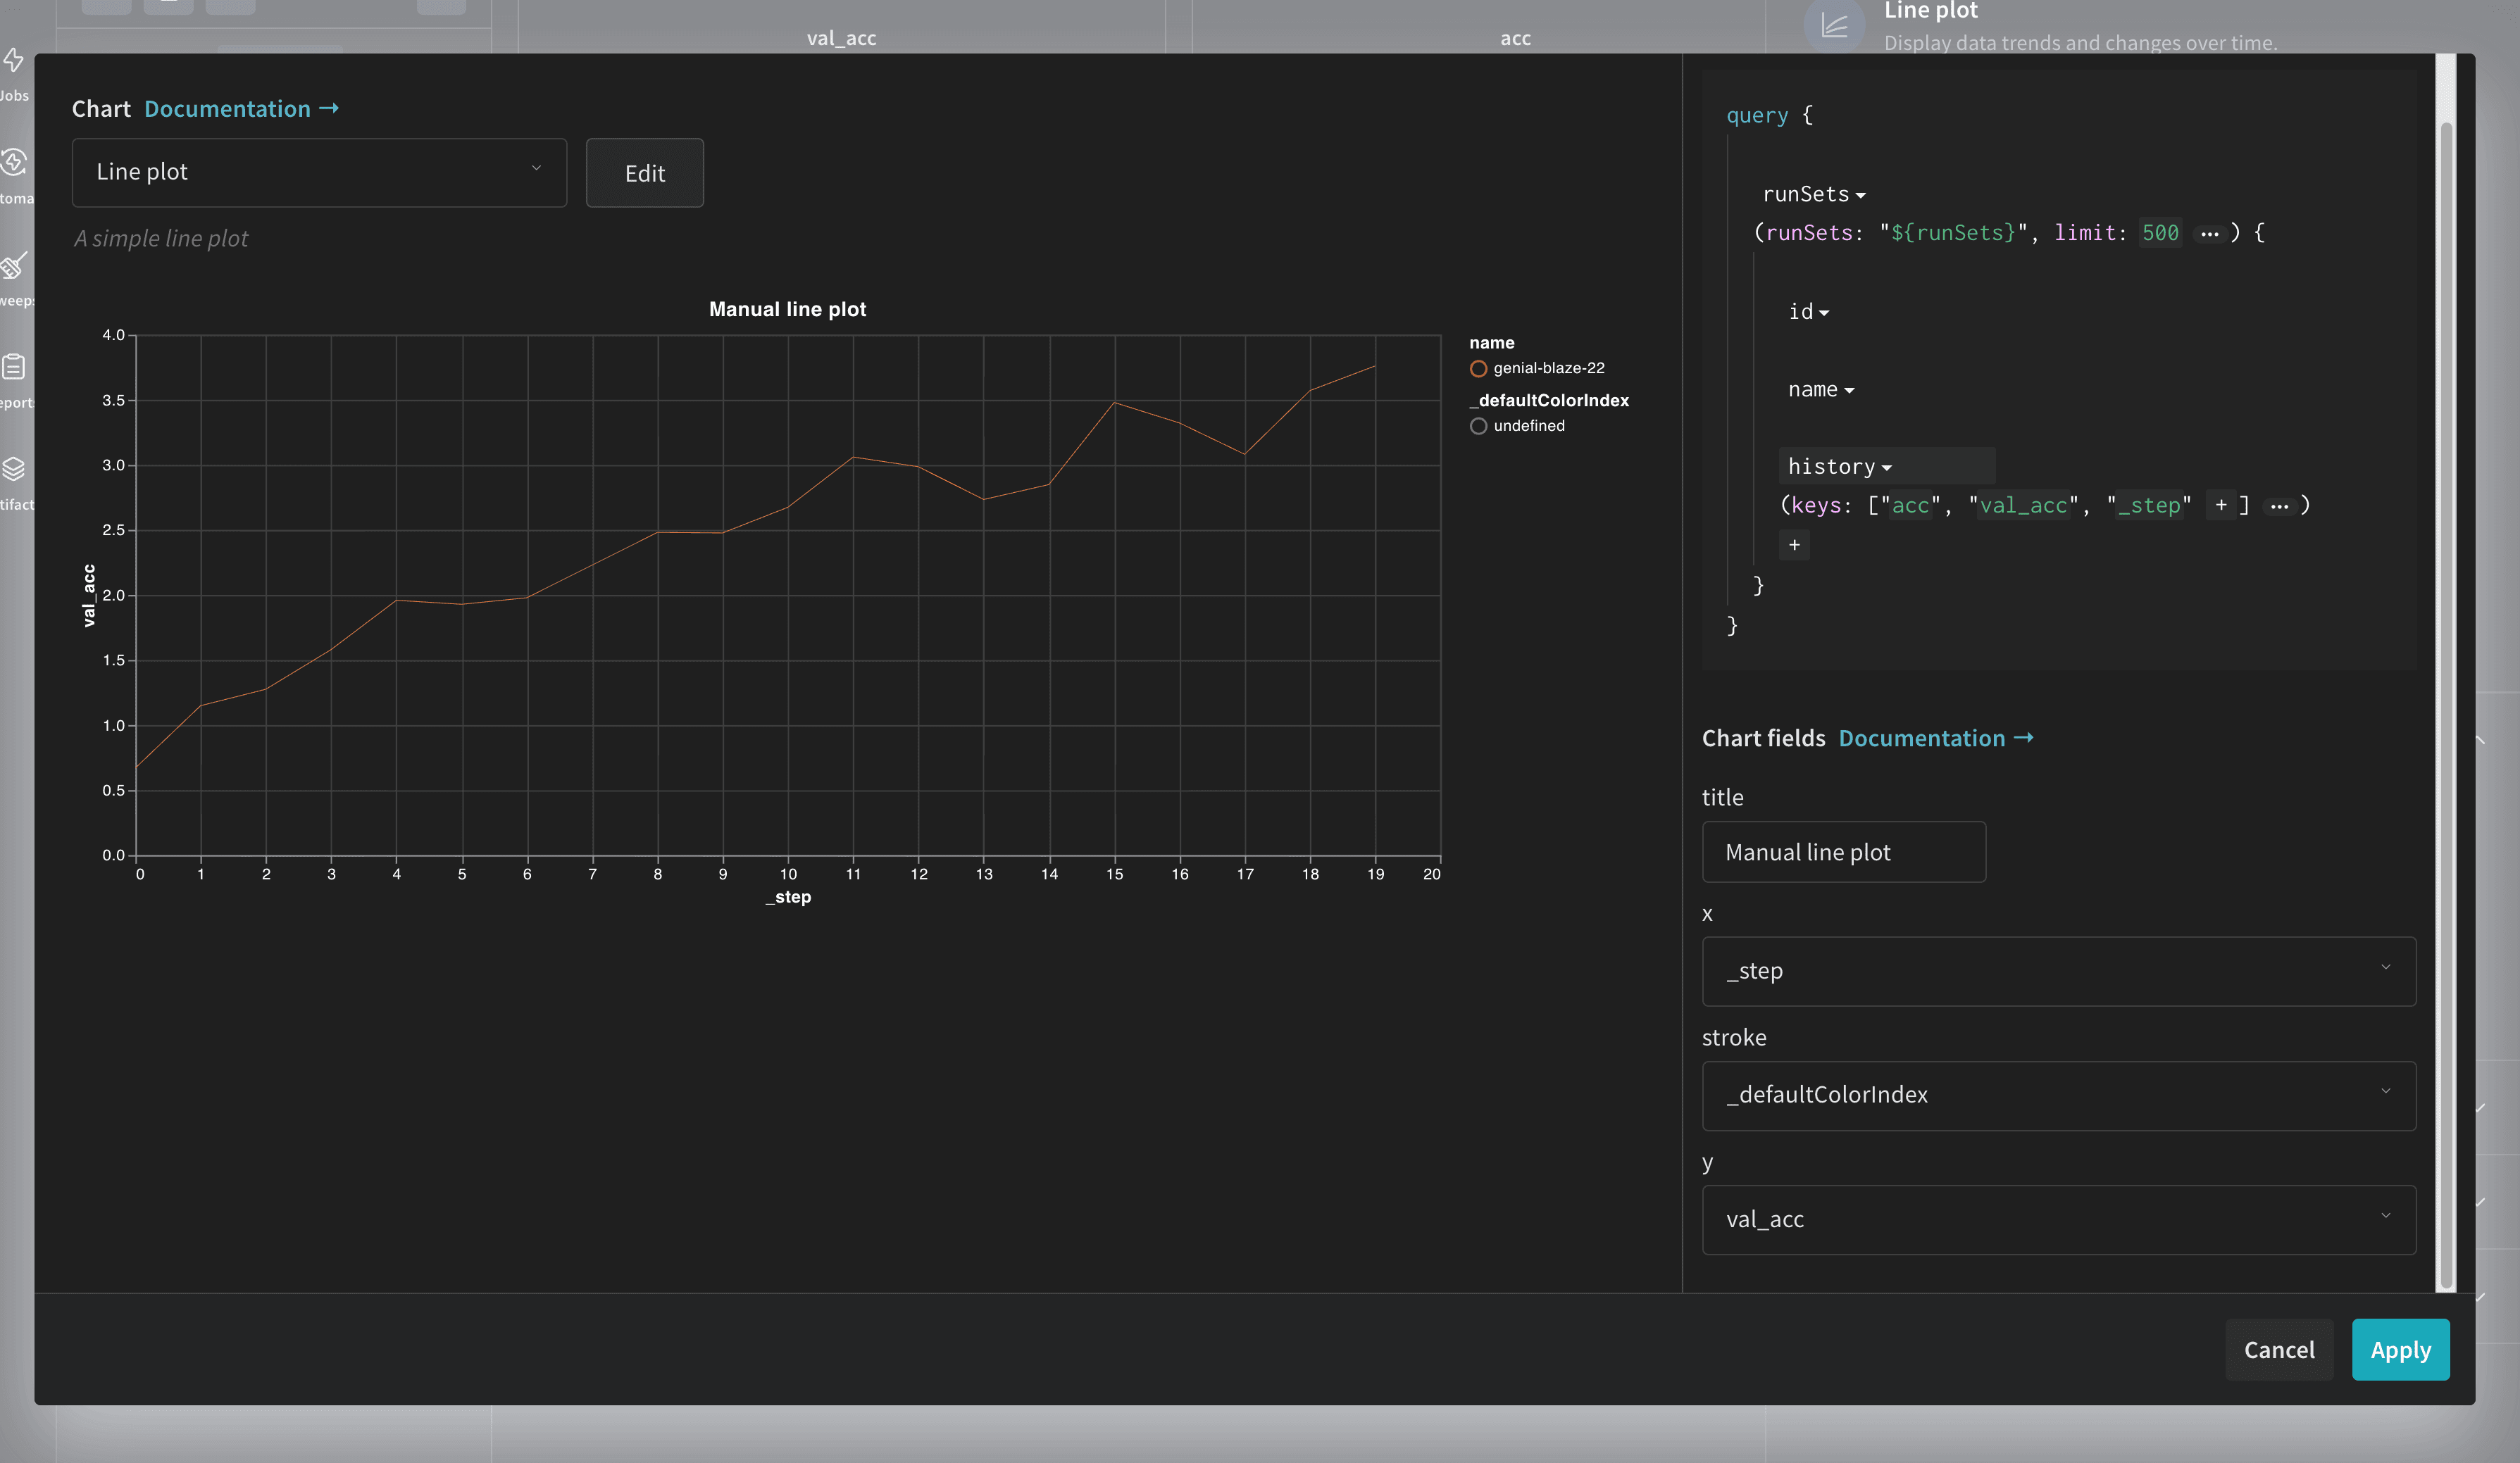This screenshot has width=2520, height=1463.
Task: Open the Sweeps sidebar icon
Action: pyautogui.click(x=14, y=266)
